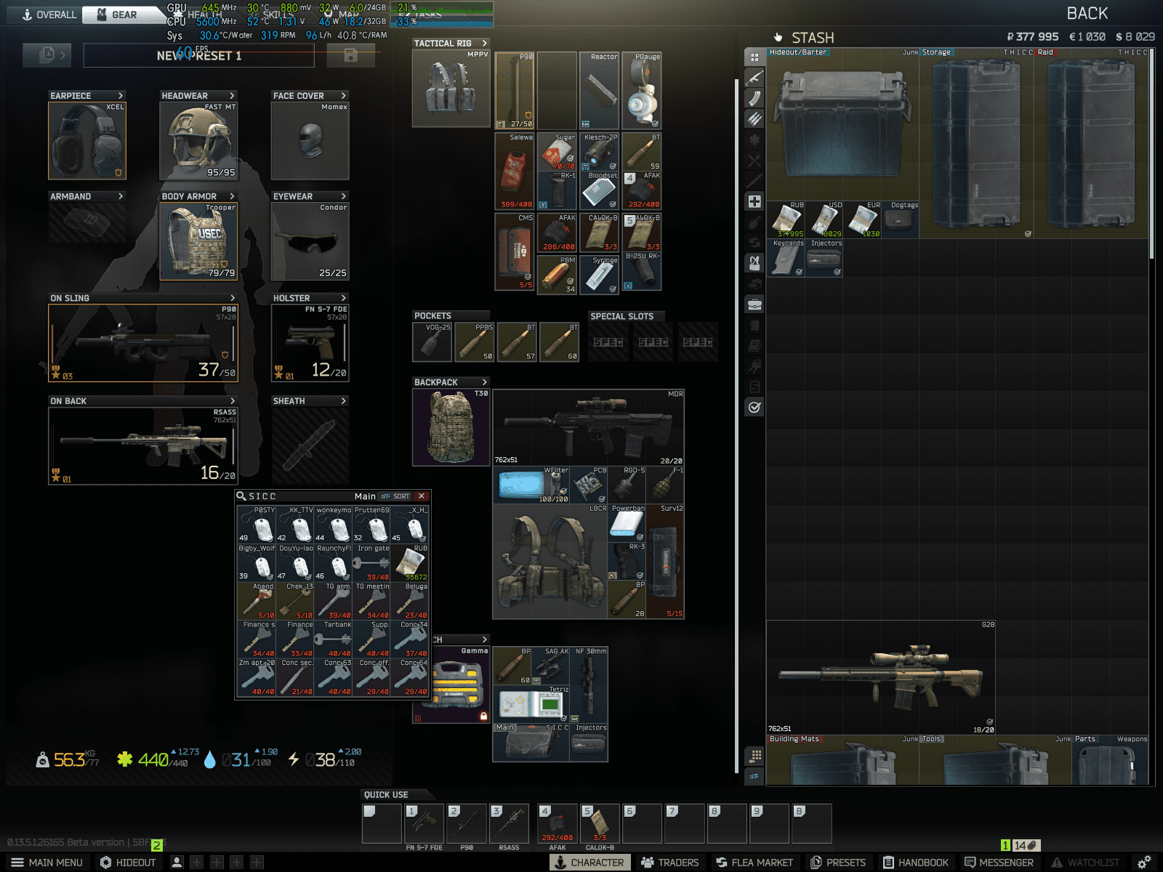This screenshot has height=872, width=1163.
Task: Show all items with the grid filter icon
Action: click(x=754, y=57)
